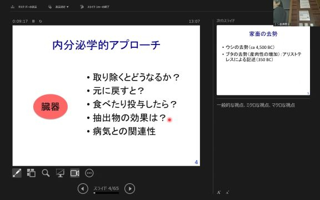
Task: Click the slide 4/65 counter text
Action: coord(106,188)
